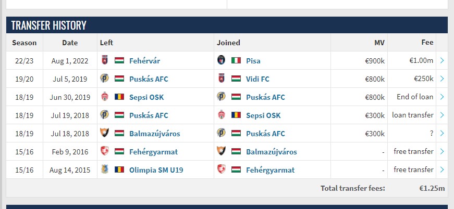Viewport: 454px width, 209px height.
Task: Click the Fee column header
Action: coord(427,43)
